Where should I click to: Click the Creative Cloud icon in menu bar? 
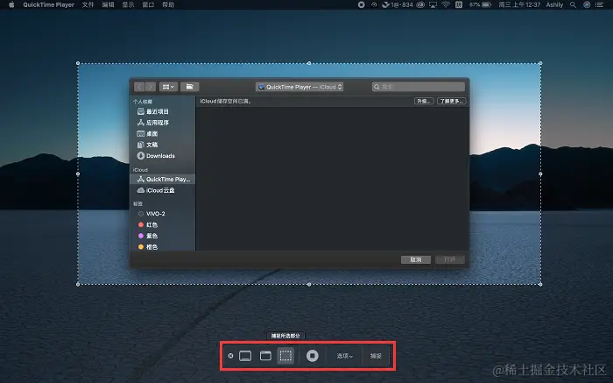click(x=420, y=4)
